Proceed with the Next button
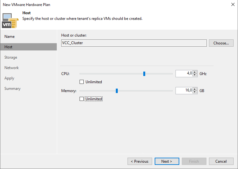This screenshot has width=238, height=169. [167, 161]
